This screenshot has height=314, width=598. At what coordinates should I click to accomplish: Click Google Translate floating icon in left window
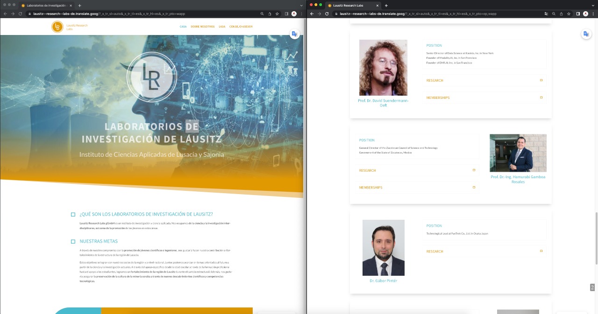tap(294, 34)
